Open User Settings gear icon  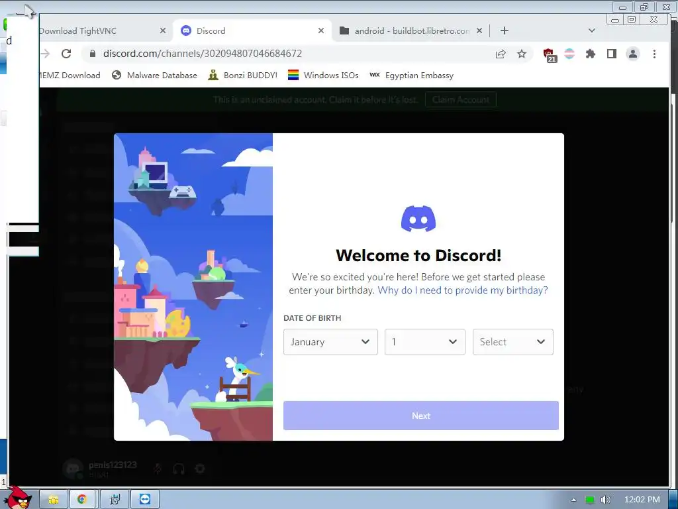click(199, 469)
